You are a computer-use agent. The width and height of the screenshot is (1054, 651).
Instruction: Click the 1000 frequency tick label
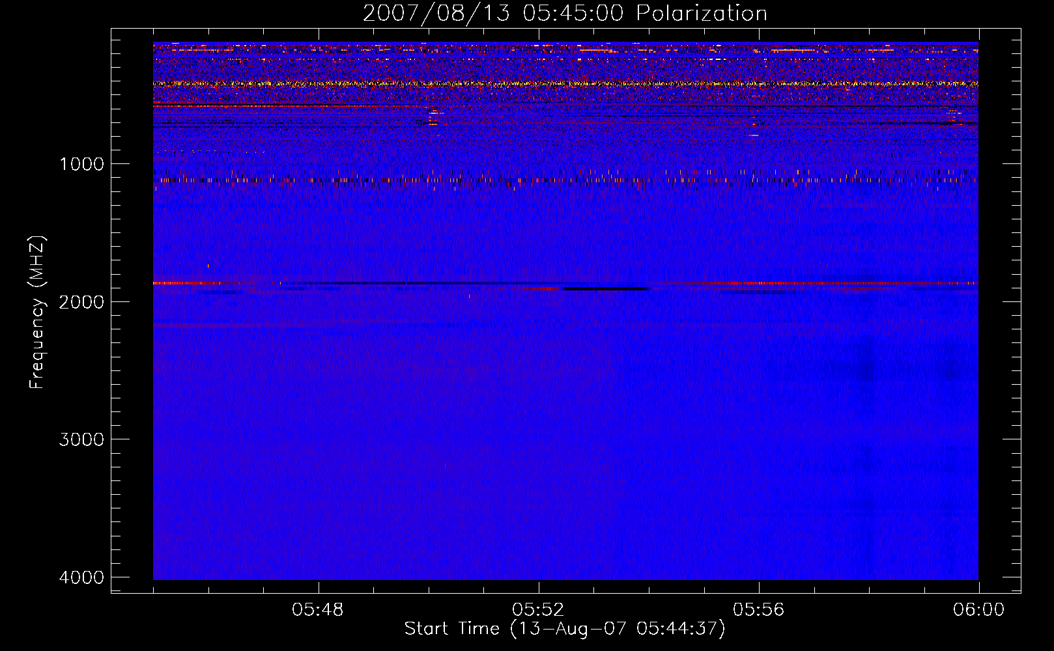[81, 164]
